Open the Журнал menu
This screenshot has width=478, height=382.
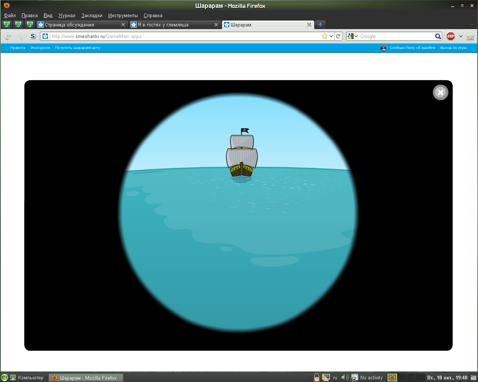pos(67,15)
